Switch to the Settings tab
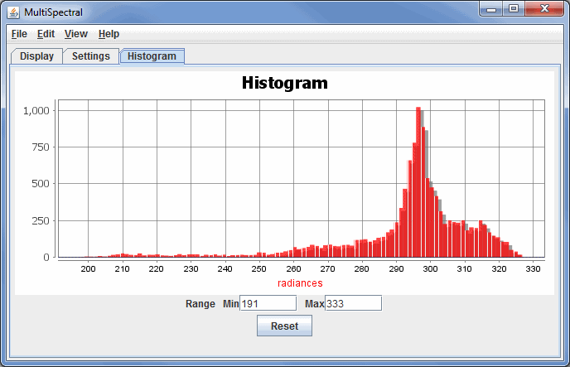The image size is (570, 367). pyautogui.click(x=91, y=56)
